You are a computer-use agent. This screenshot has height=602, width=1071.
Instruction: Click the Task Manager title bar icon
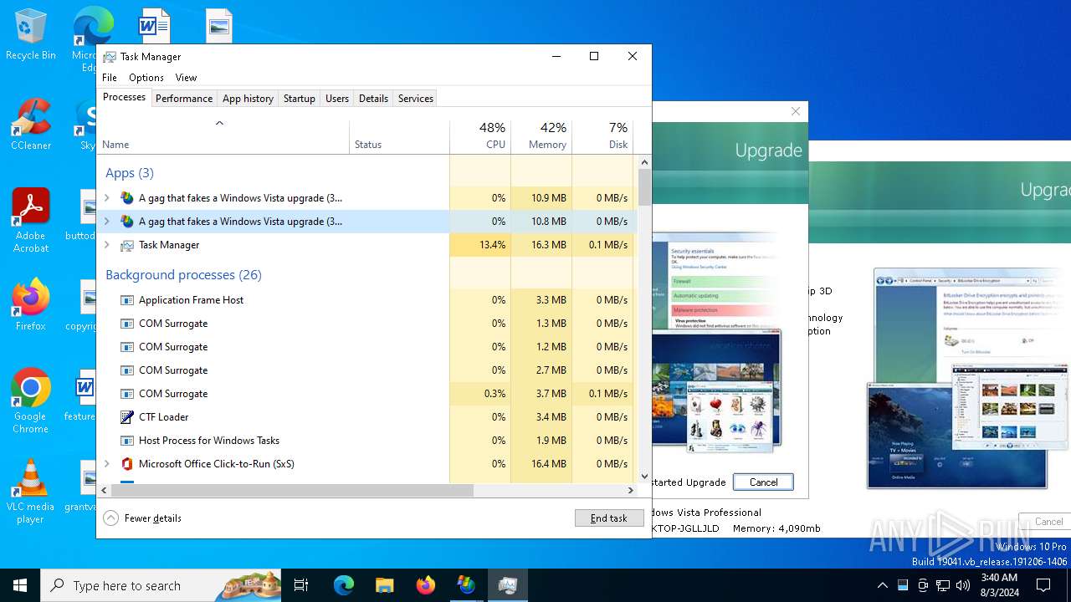click(110, 57)
